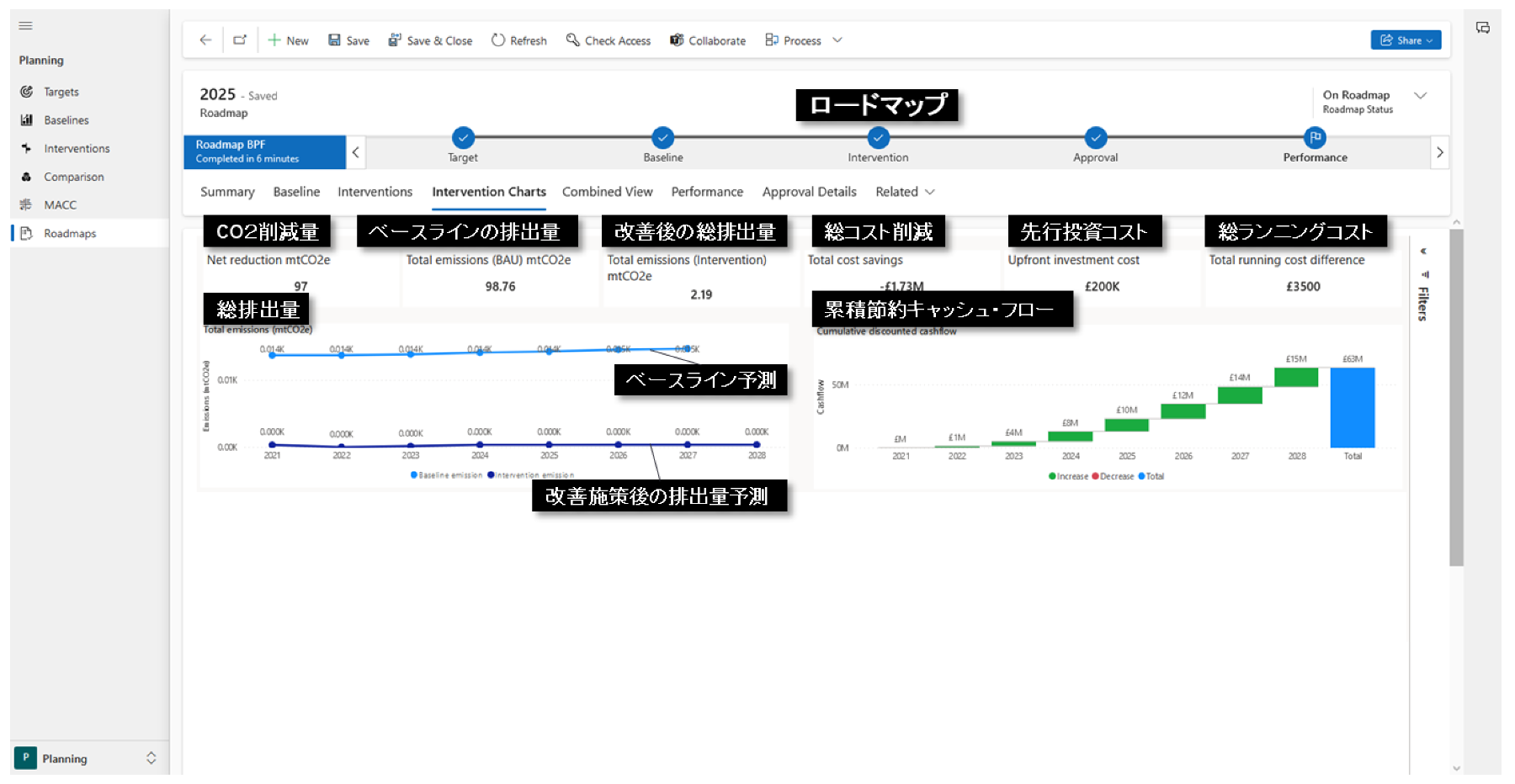Open the chat panel icon at top right

pos(1482,28)
